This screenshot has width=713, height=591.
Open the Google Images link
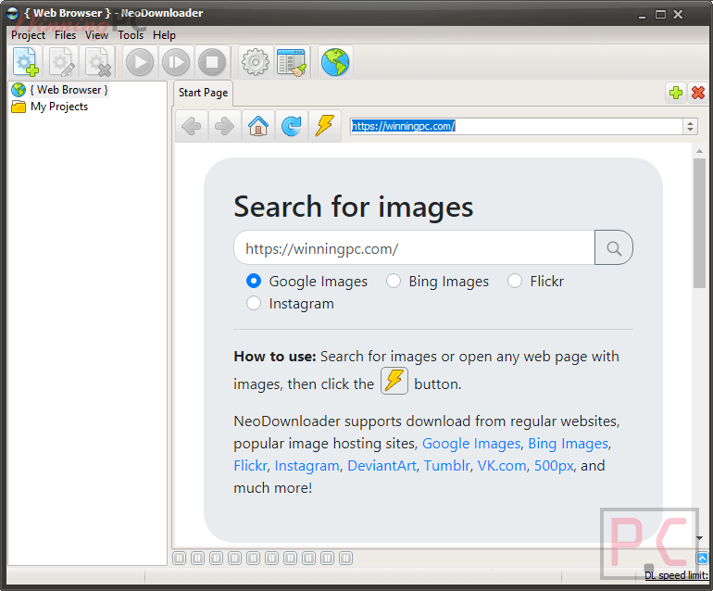[x=471, y=443]
